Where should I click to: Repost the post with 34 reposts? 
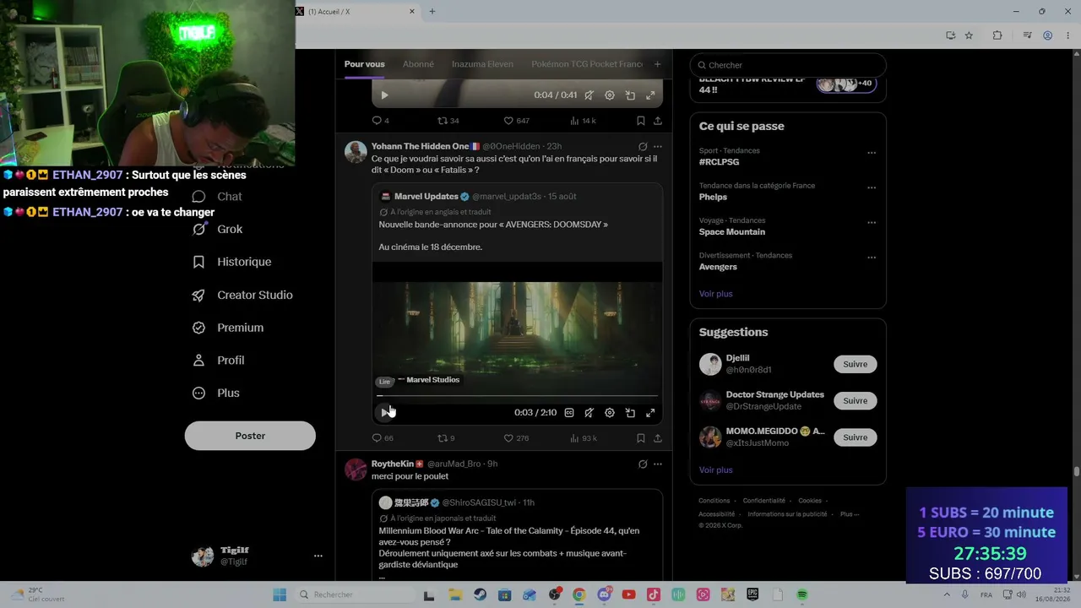[448, 121]
